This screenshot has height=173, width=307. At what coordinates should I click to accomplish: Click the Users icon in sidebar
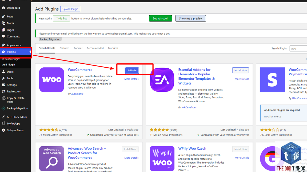tap(3, 72)
